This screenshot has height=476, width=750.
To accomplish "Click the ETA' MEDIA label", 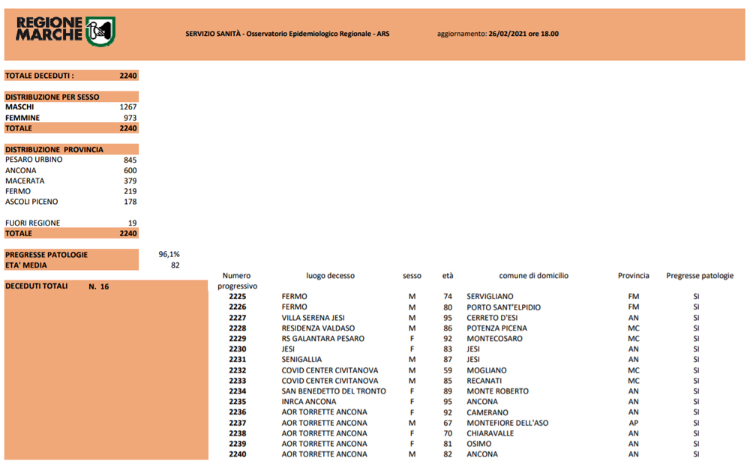I will [x=25, y=265].
